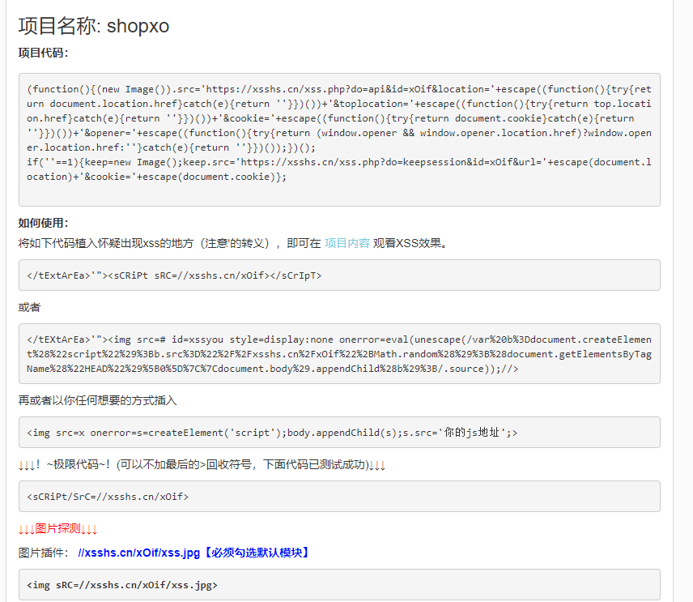This screenshot has width=693, height=602.
Task: Click the 观看XSS效果 text
Action: click(410, 243)
